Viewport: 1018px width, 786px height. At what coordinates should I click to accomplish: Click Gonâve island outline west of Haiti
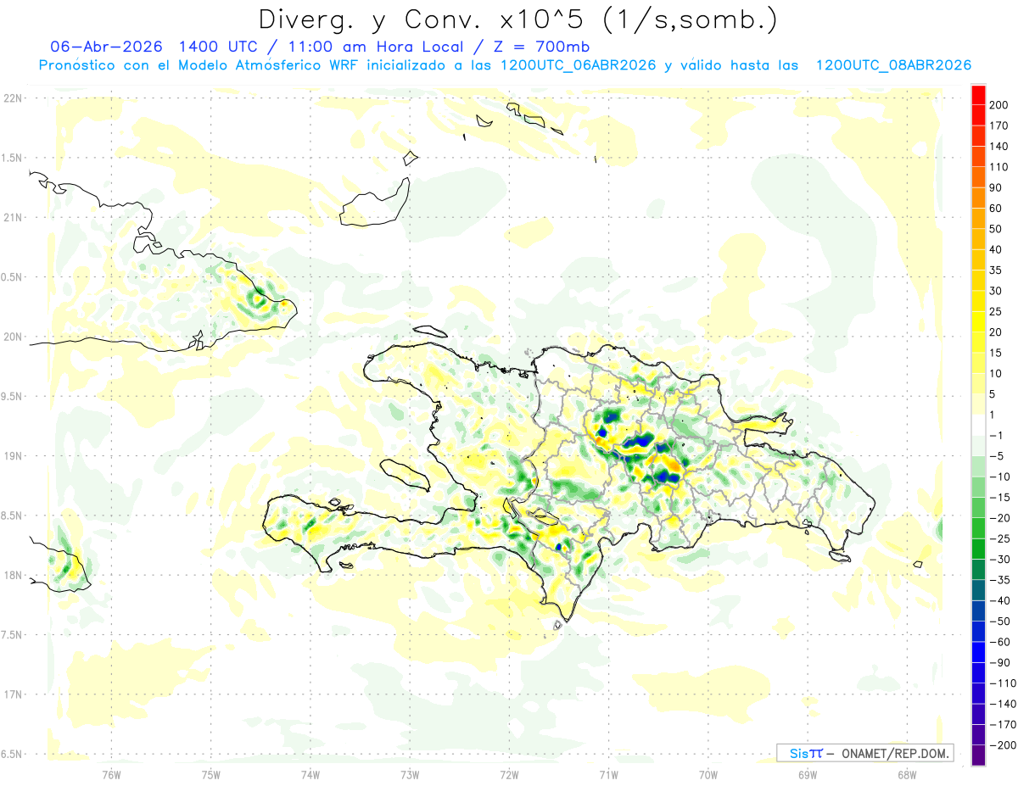pos(403,475)
